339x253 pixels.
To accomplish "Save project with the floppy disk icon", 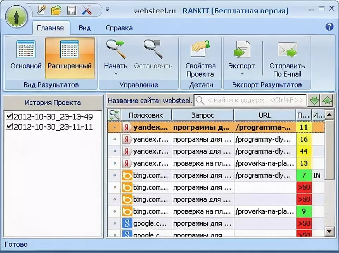I will coord(71,10).
